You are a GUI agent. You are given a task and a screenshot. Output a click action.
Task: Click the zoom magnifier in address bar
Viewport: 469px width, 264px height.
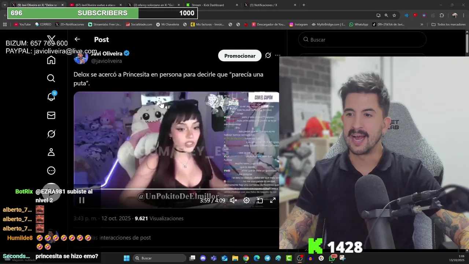386,15
